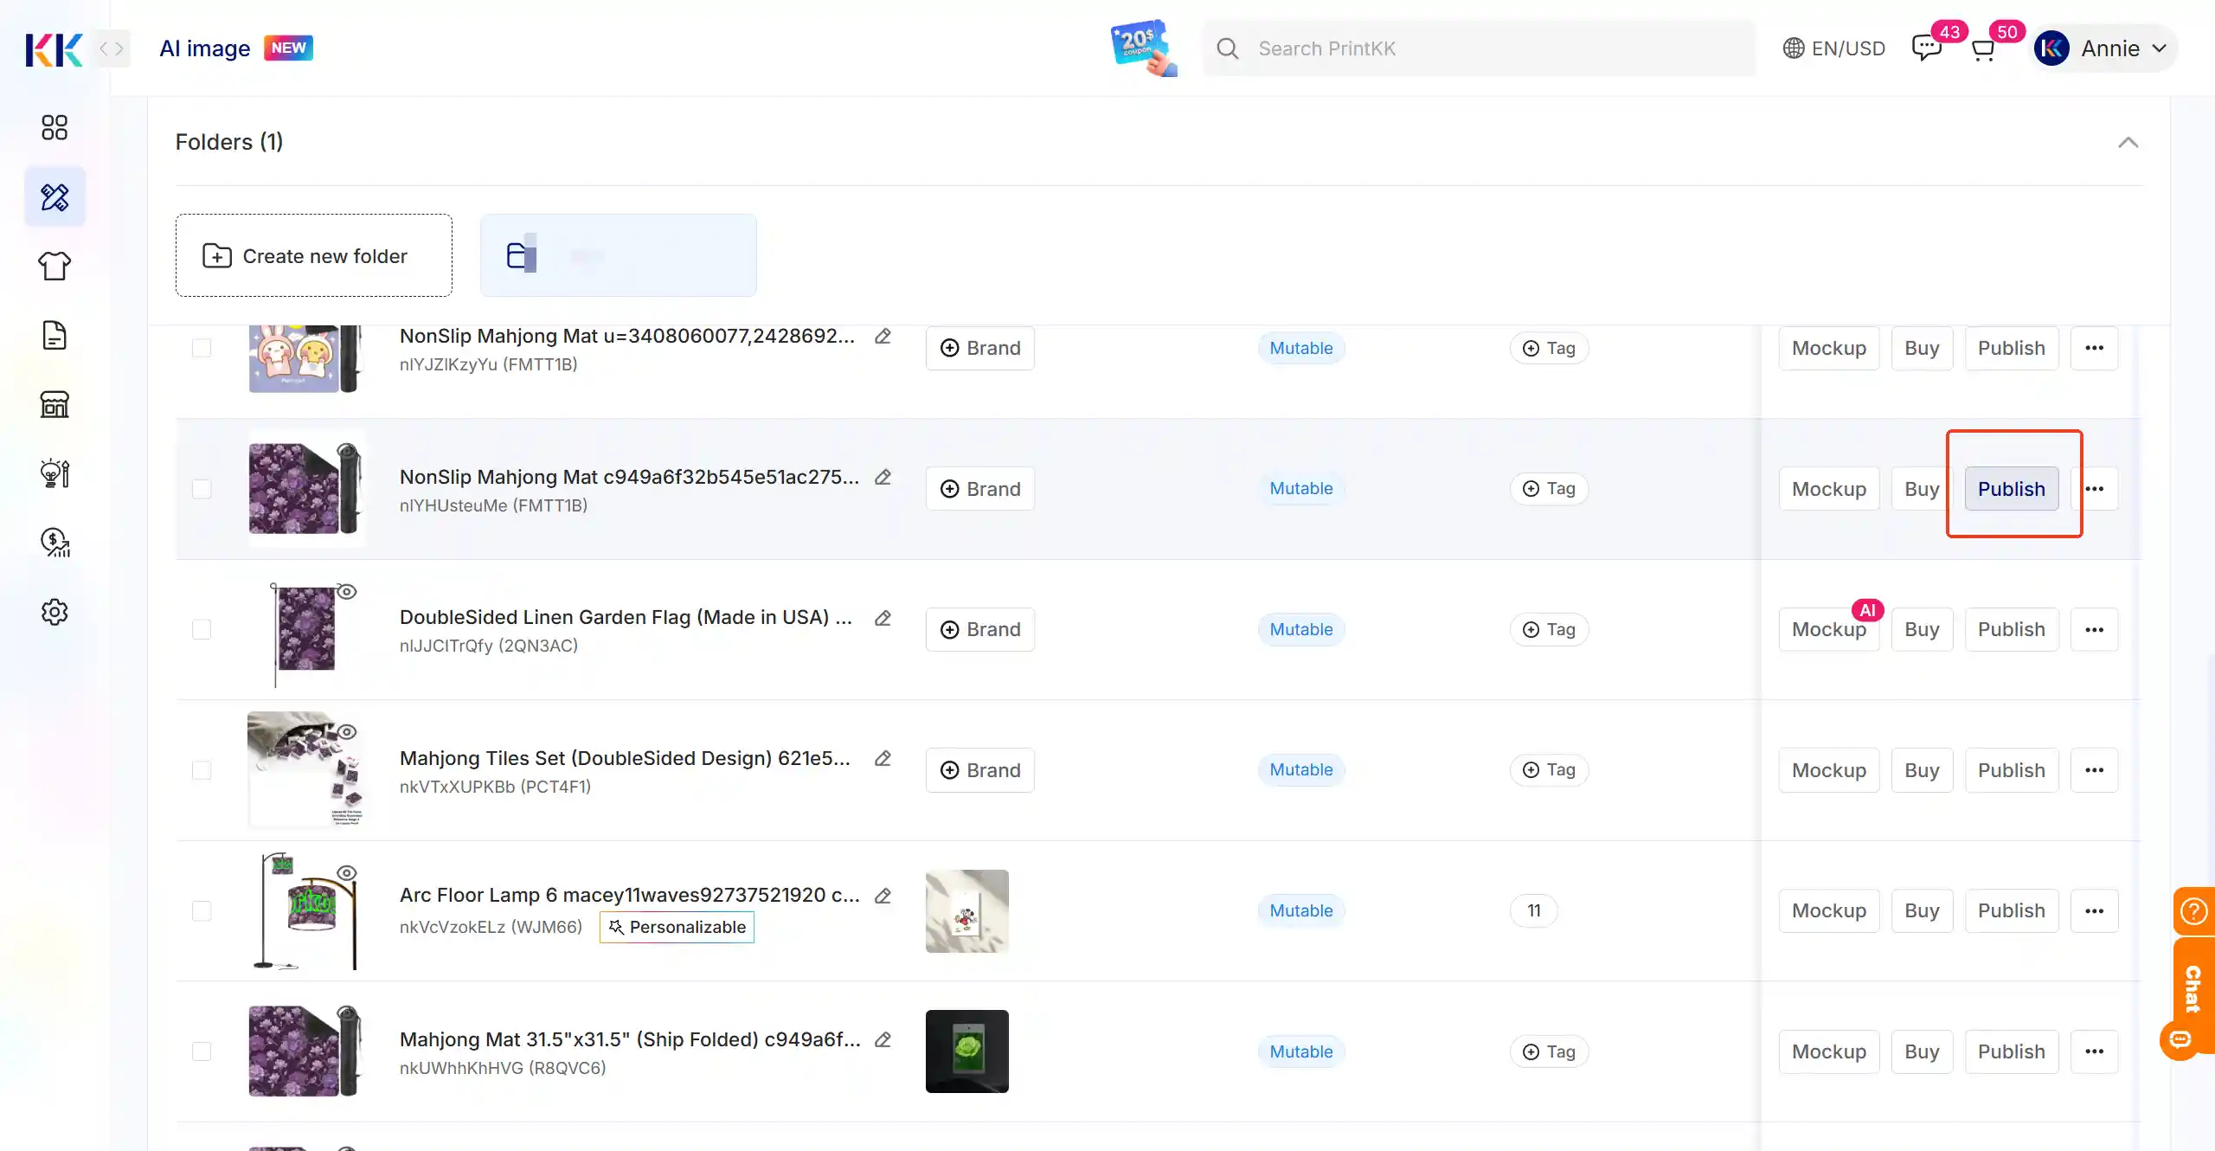The width and height of the screenshot is (2215, 1151).
Task: Click Publish for NonSlip Mahjong Mat c949a6f
Action: click(x=2011, y=489)
